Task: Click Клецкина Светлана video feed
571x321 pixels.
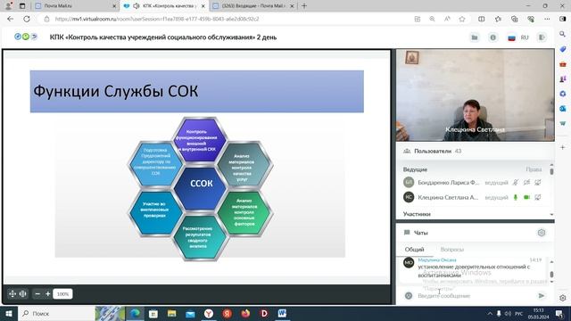Action: coord(476,95)
